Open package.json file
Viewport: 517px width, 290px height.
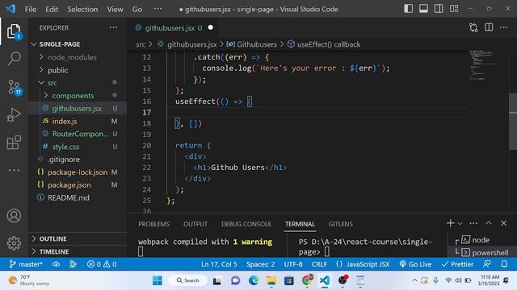pyautogui.click(x=78, y=184)
